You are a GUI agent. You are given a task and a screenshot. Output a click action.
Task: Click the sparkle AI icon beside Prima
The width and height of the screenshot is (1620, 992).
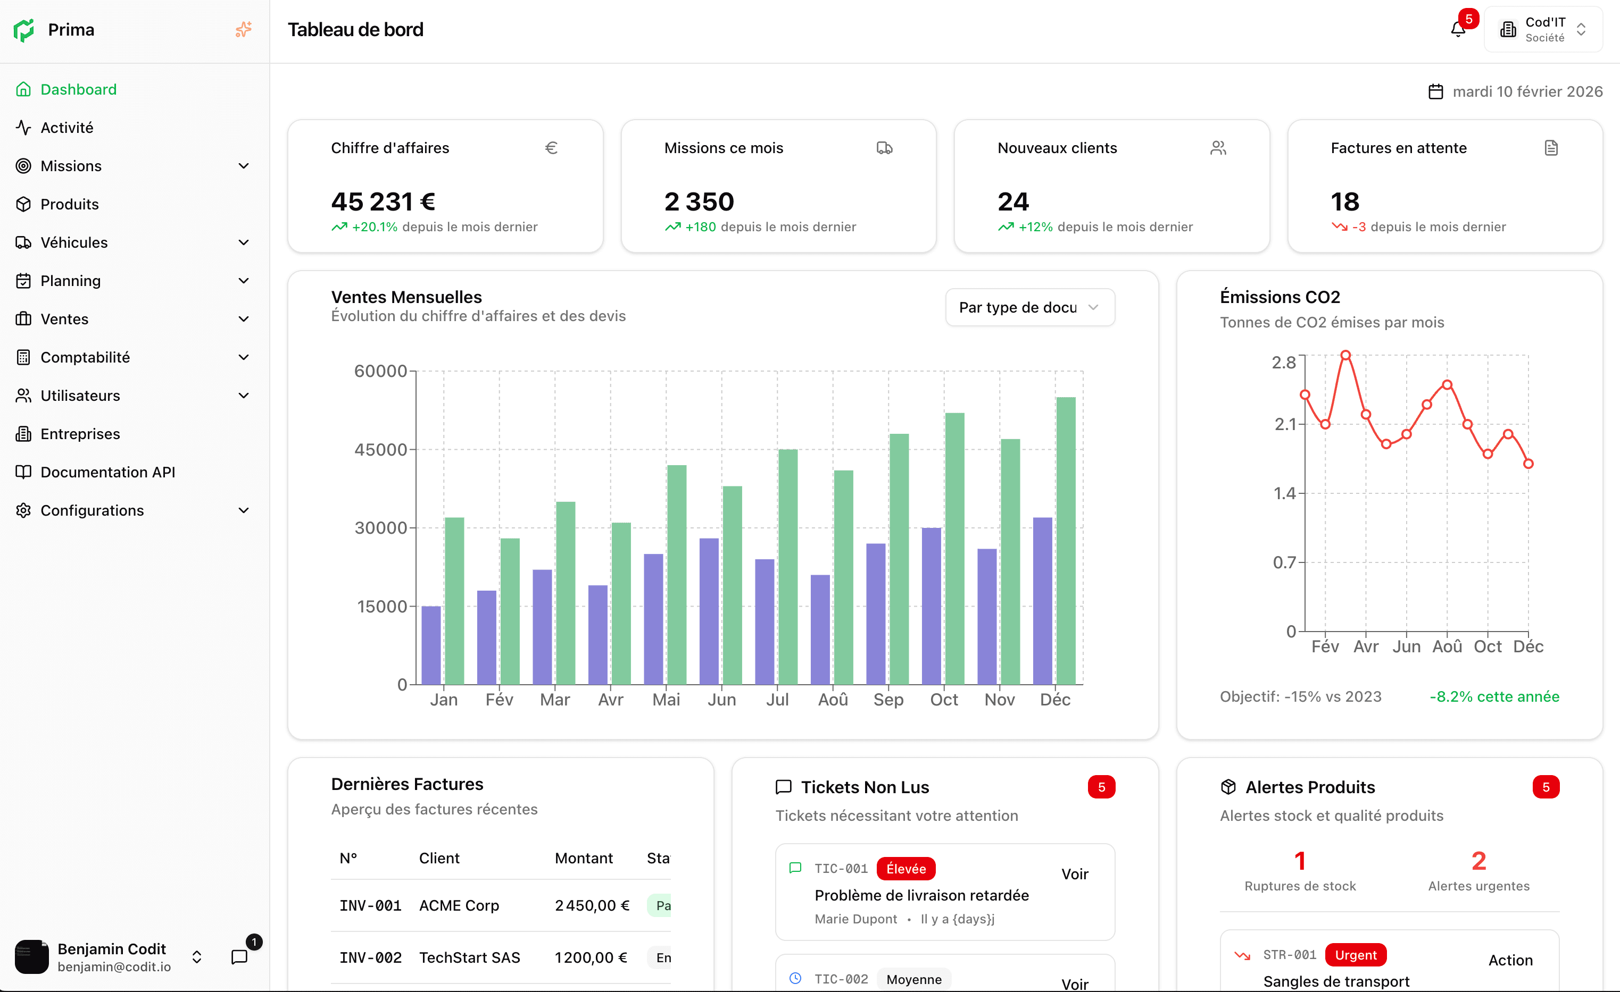[243, 30]
